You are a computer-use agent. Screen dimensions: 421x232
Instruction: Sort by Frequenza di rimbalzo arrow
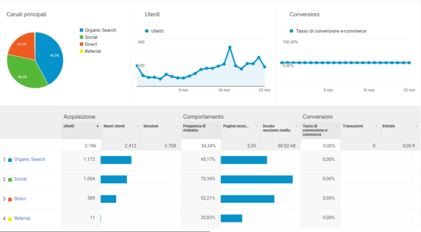pos(217,126)
